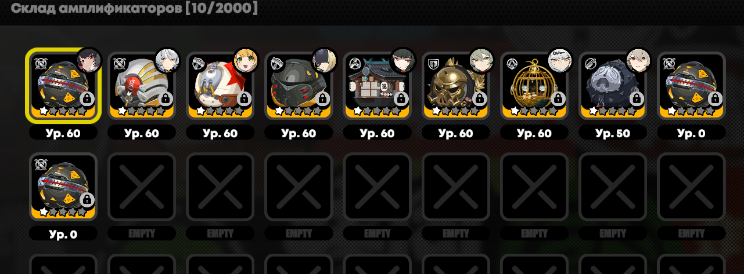Viewport: 744px width, 274px height.
Task: Toggle the lock on the Ур. 50 amplifier
Action: pos(635,99)
